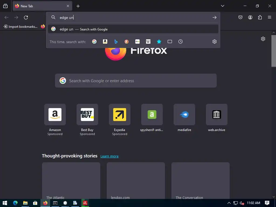Viewport: 276px width, 207px height.
Task: Click the Learn more link
Action: coord(109,156)
